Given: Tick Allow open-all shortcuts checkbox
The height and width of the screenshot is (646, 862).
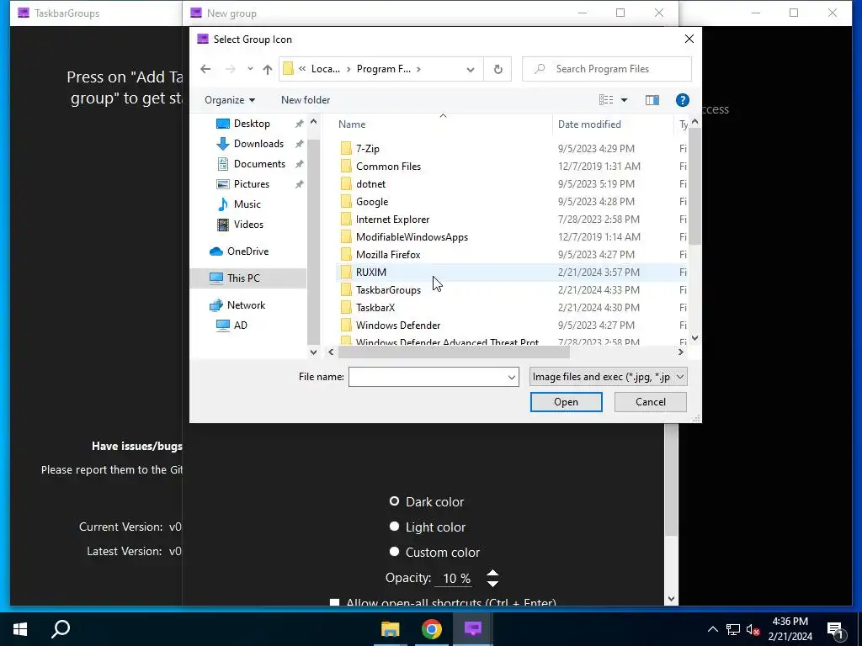Looking at the screenshot, I should coord(334,602).
